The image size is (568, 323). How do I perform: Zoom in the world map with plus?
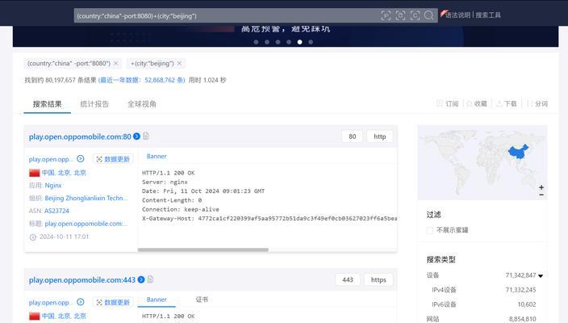point(541,187)
